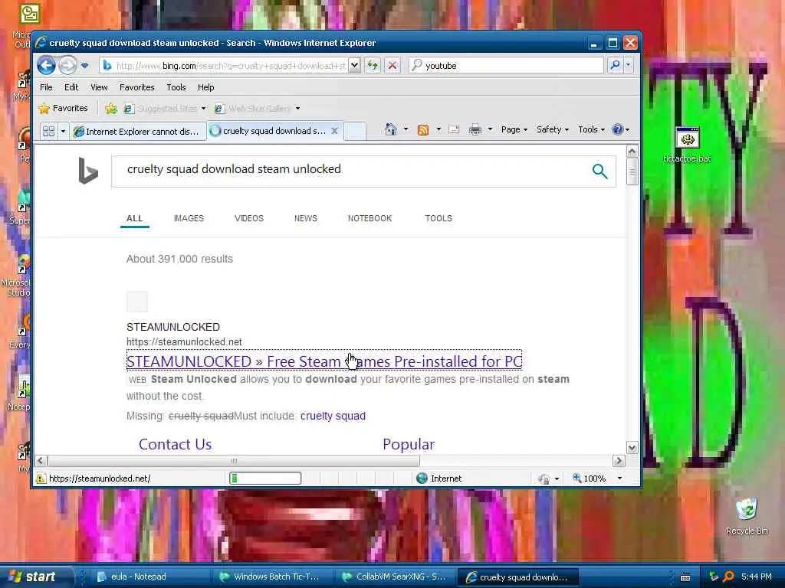Viewport: 785px width, 588px height.
Task: Click horizontal scrollbar right arrow
Action: tap(619, 460)
